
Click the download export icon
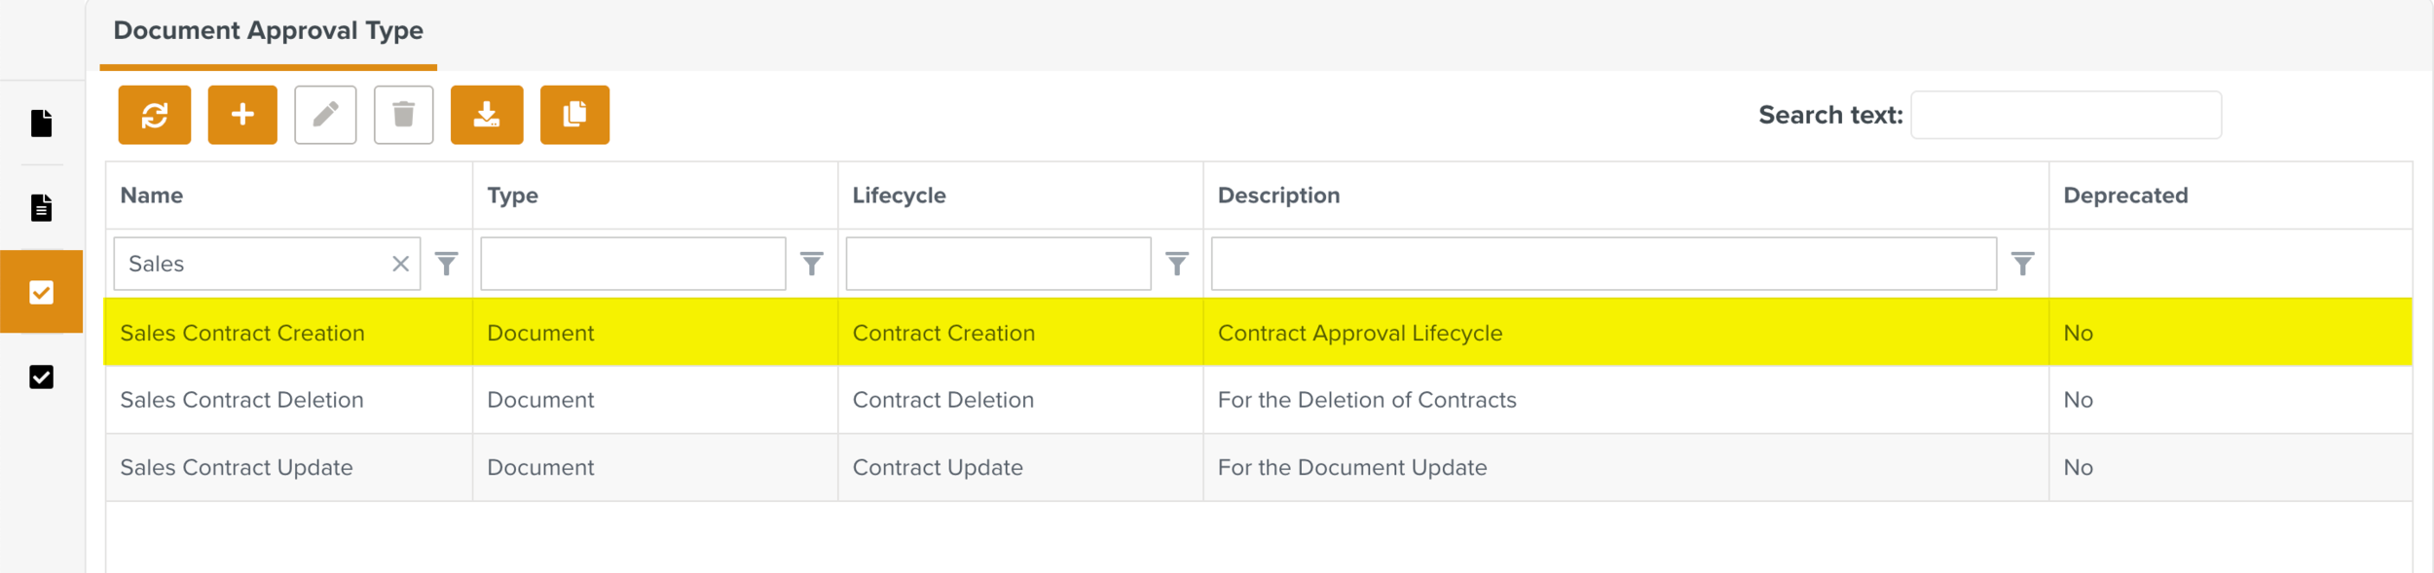[x=487, y=115]
